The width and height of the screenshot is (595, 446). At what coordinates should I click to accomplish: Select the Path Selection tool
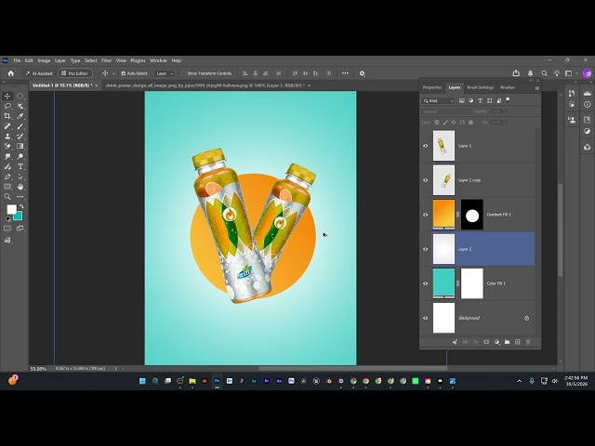tap(20, 177)
